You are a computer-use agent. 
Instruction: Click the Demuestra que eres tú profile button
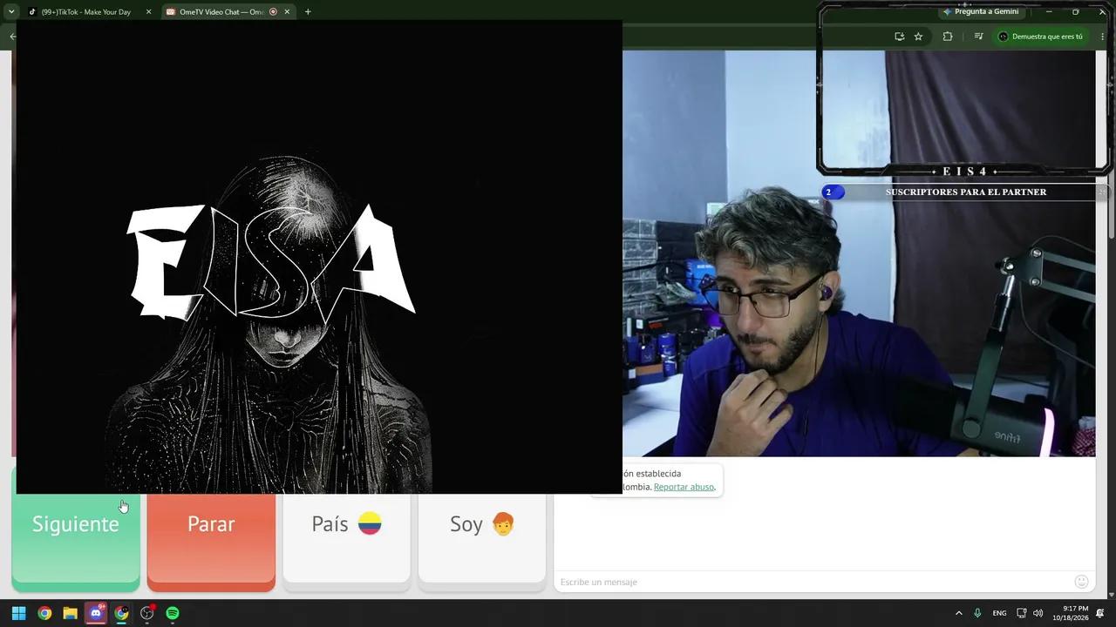(x=1041, y=37)
